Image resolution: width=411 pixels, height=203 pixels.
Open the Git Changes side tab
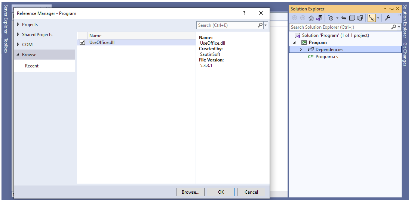[405, 54]
